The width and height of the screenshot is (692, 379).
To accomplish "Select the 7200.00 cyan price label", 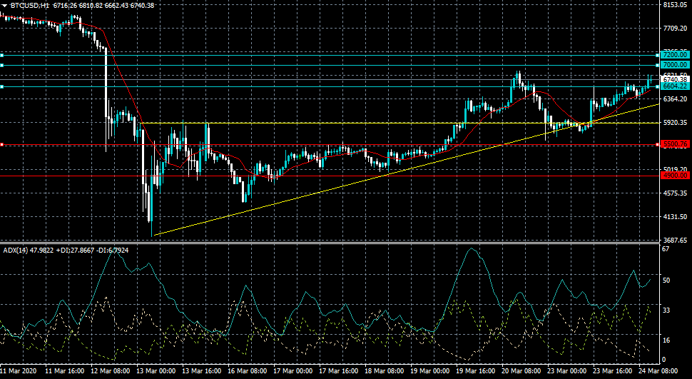I will 675,55.
